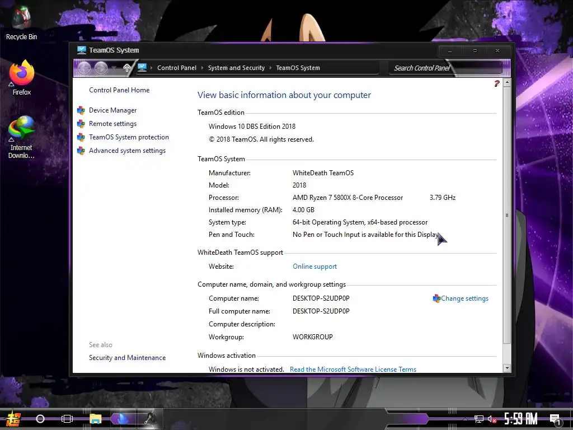Click the Windows 10 DBS Edition 2018 text
573x430 pixels.
click(252, 127)
